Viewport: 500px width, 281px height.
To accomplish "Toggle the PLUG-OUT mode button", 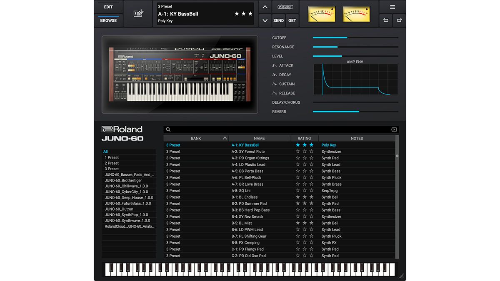I will (x=285, y=6).
